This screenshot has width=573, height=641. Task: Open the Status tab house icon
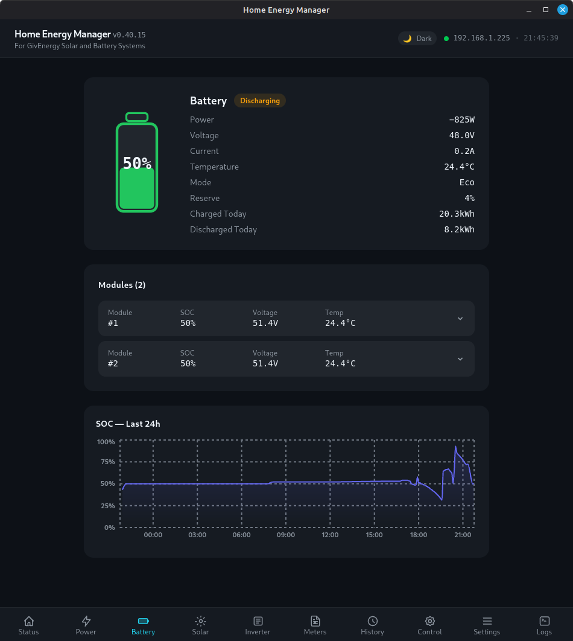(28, 621)
